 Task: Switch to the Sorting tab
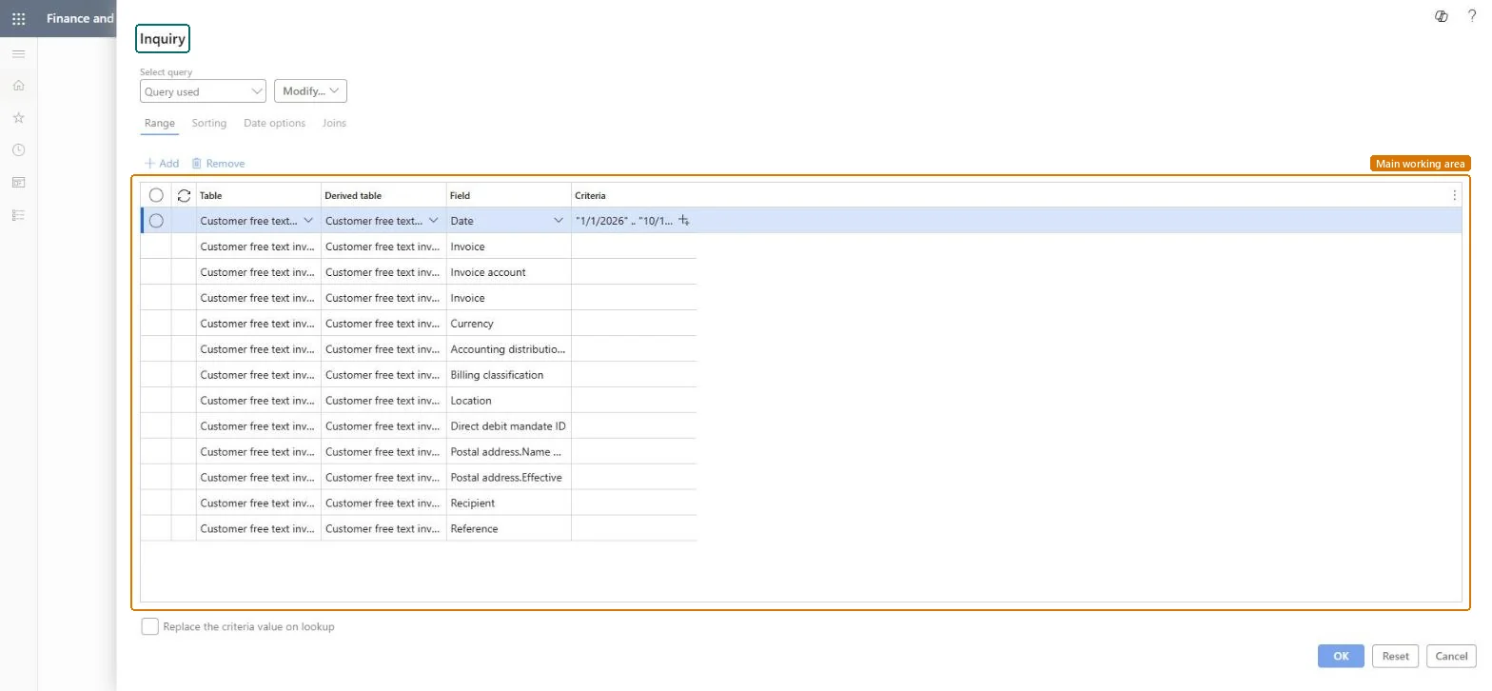209,124
